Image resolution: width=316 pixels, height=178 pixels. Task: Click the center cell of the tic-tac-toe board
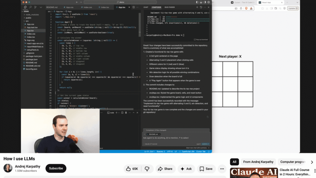click(230, 84)
